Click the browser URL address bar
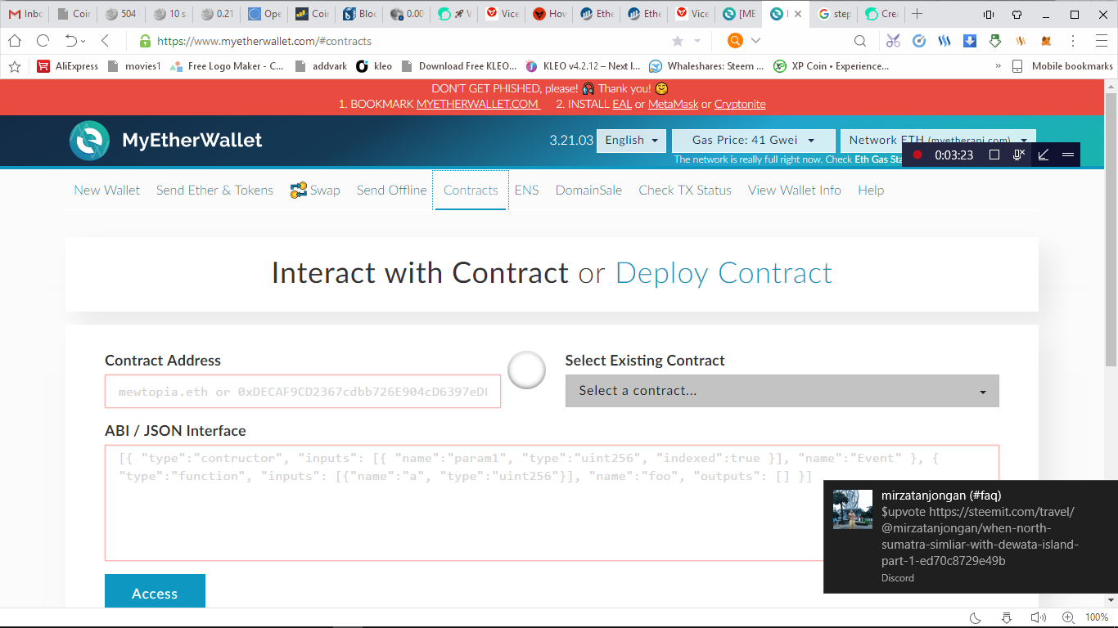This screenshot has width=1118, height=628. coord(409,41)
